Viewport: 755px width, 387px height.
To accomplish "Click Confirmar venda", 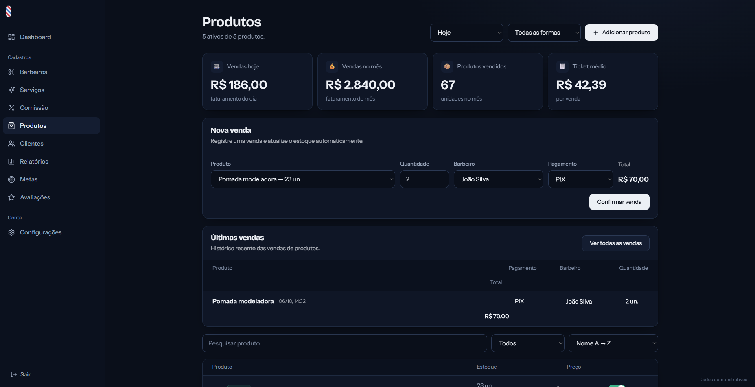I will click(x=619, y=202).
